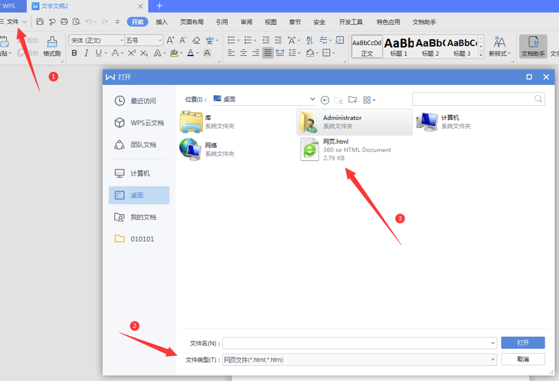The width and height of the screenshot is (559, 381).
Task: Click the line spacing icon
Action: (293, 53)
